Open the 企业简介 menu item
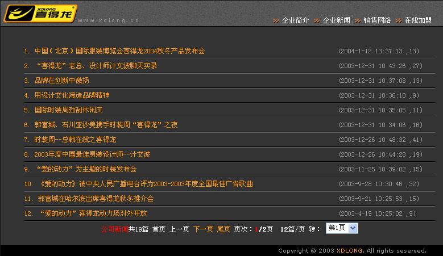Image resolution: width=443 pixels, height=256 pixels. [295, 20]
